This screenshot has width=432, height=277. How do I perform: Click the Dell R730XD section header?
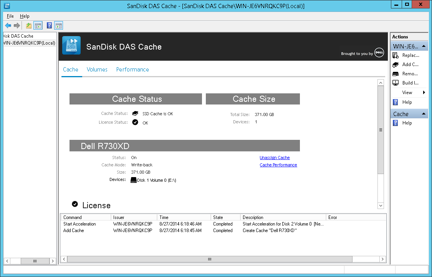(185, 146)
